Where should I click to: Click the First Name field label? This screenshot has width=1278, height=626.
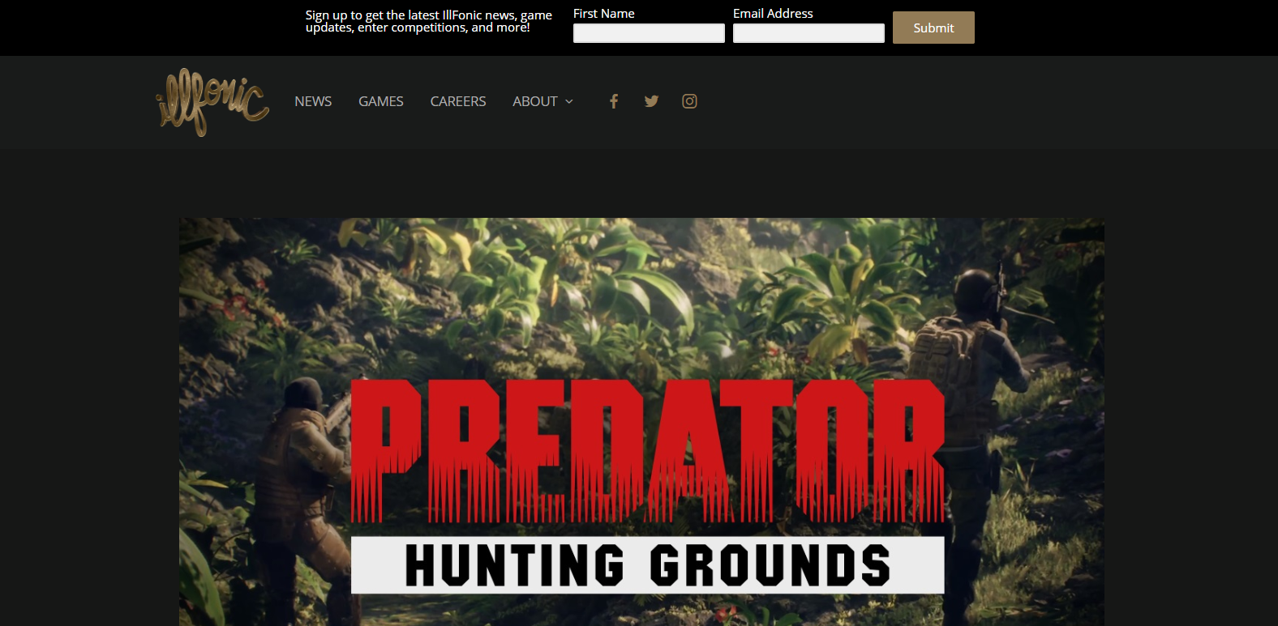(x=604, y=13)
